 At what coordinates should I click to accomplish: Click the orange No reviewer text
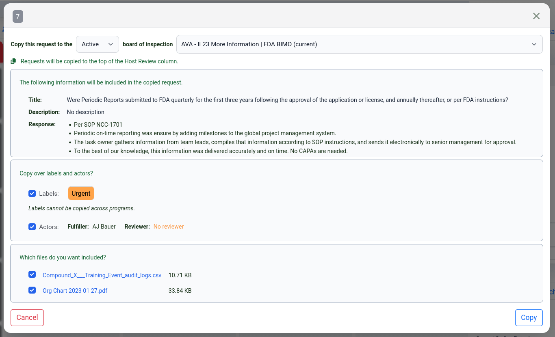coord(169,227)
